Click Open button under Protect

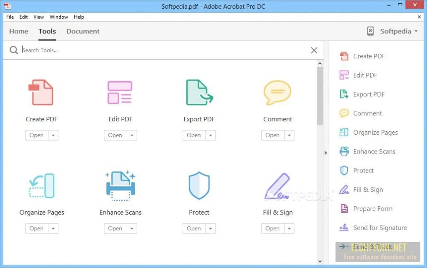pos(194,228)
